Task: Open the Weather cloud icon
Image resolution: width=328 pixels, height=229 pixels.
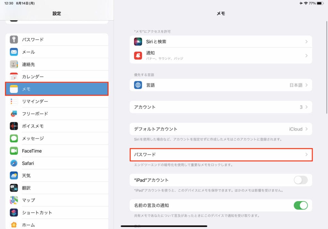Action: pyautogui.click(x=14, y=176)
